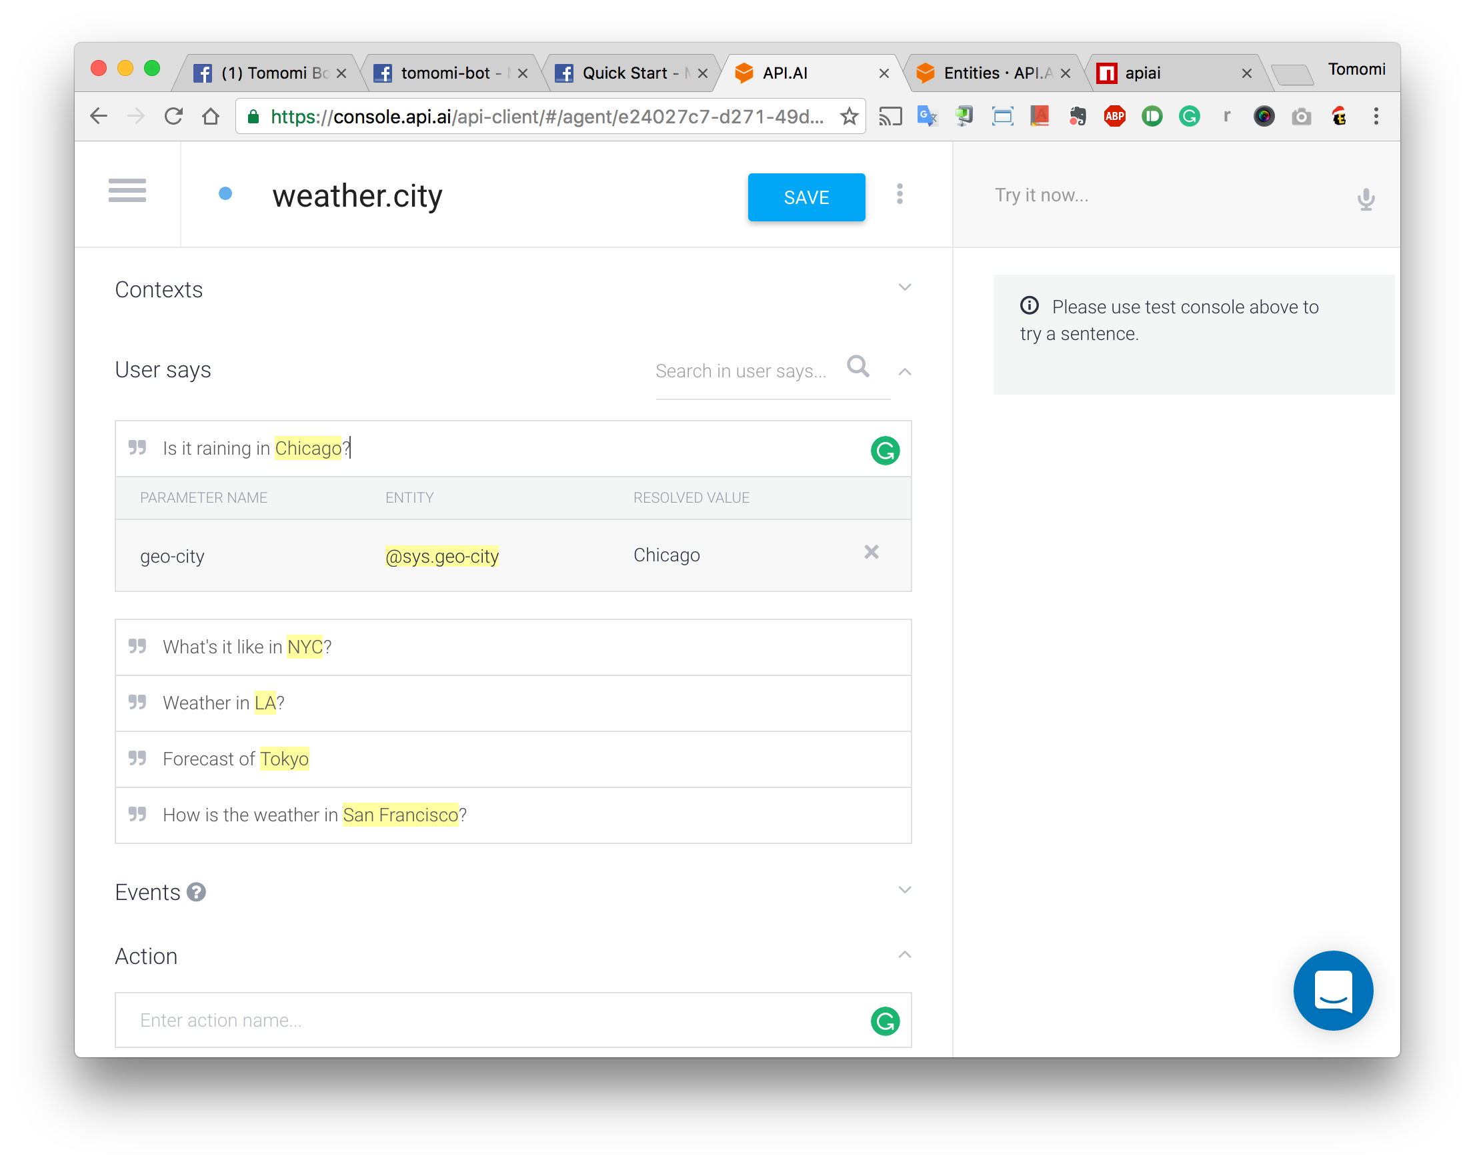
Task: Click the Enter action name field
Action: 409,1019
